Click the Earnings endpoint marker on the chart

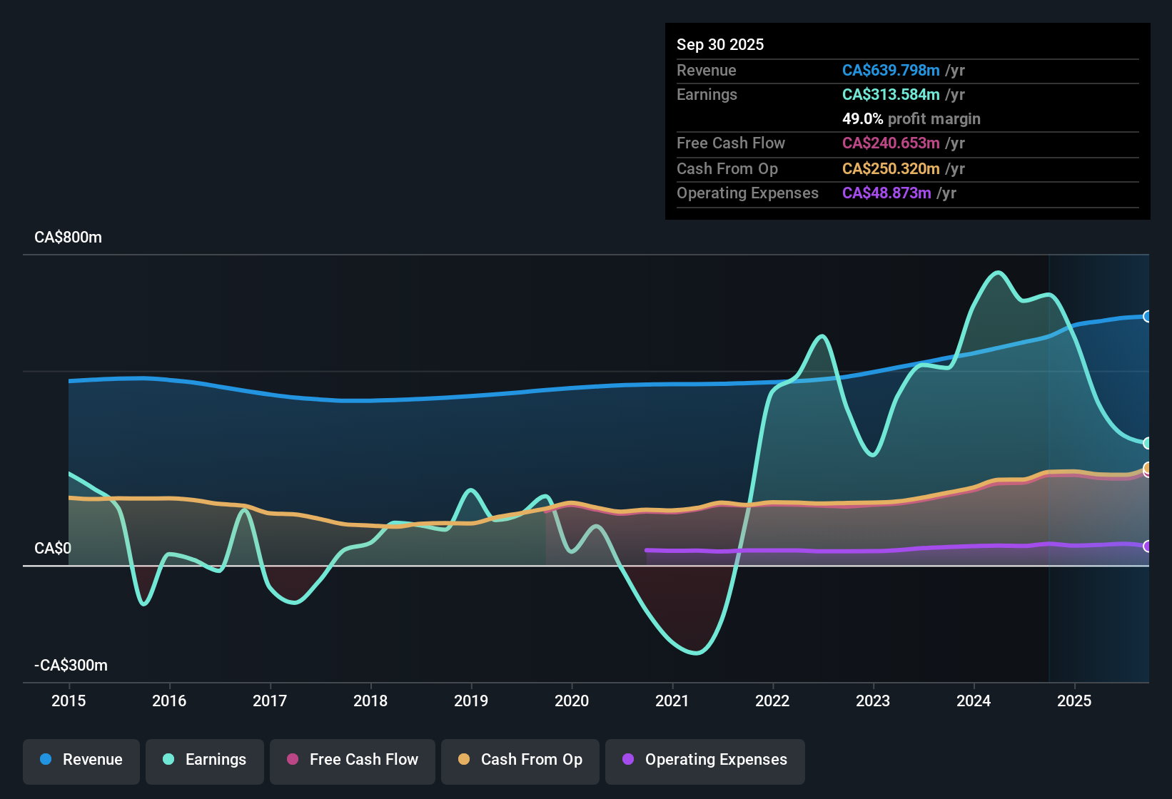tap(1147, 444)
